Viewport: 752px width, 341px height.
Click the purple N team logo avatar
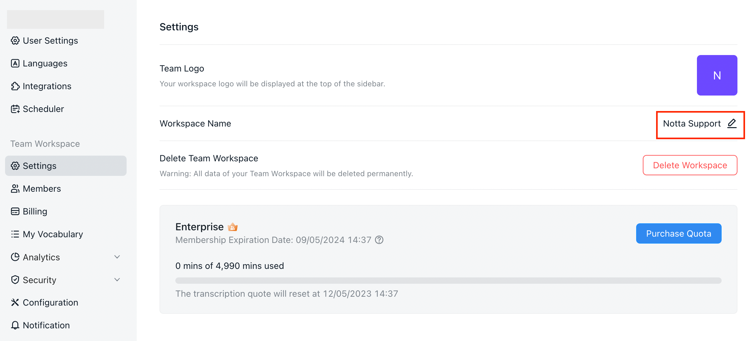[717, 75]
